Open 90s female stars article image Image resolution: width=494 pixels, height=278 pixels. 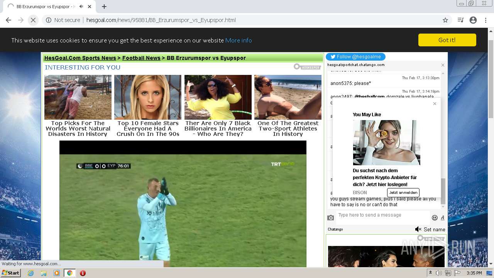click(x=148, y=97)
